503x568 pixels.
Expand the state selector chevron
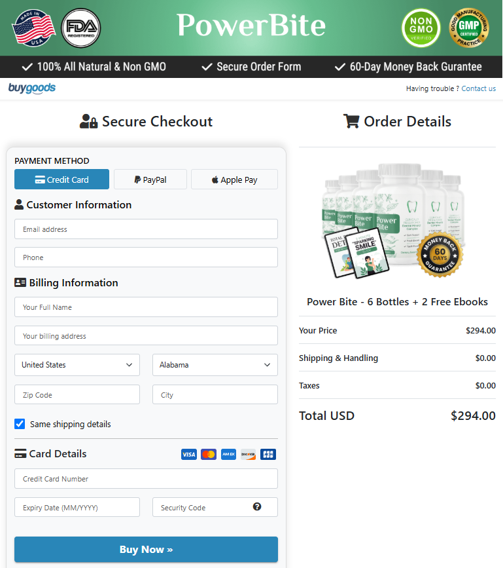[267, 365]
